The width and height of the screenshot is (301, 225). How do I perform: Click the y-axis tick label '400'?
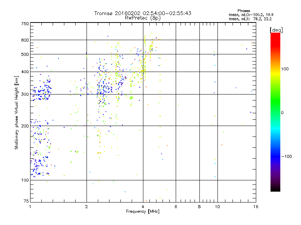click(x=25, y=72)
